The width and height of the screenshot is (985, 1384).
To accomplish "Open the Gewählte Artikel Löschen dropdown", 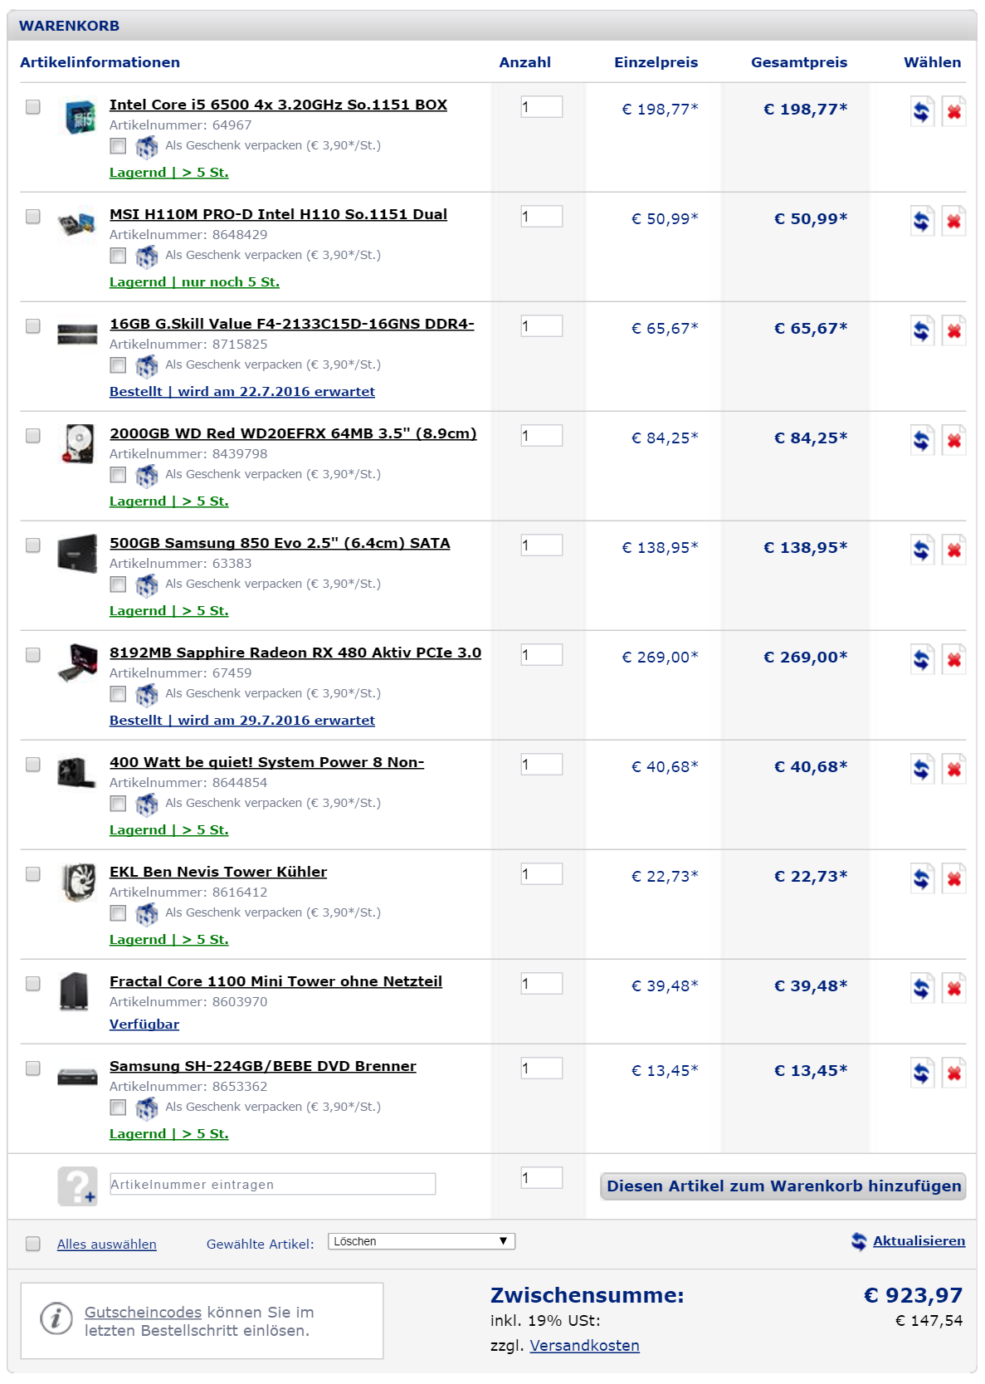I will tap(422, 1241).
